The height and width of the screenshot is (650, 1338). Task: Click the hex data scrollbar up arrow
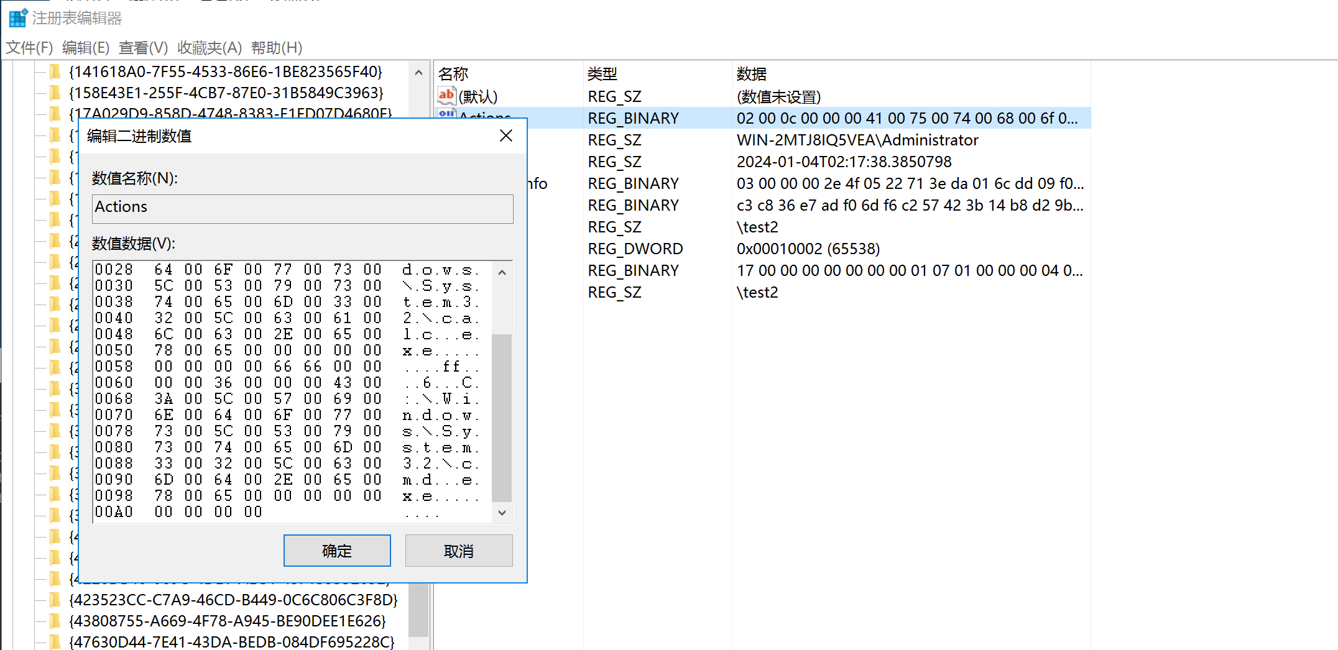pos(502,272)
